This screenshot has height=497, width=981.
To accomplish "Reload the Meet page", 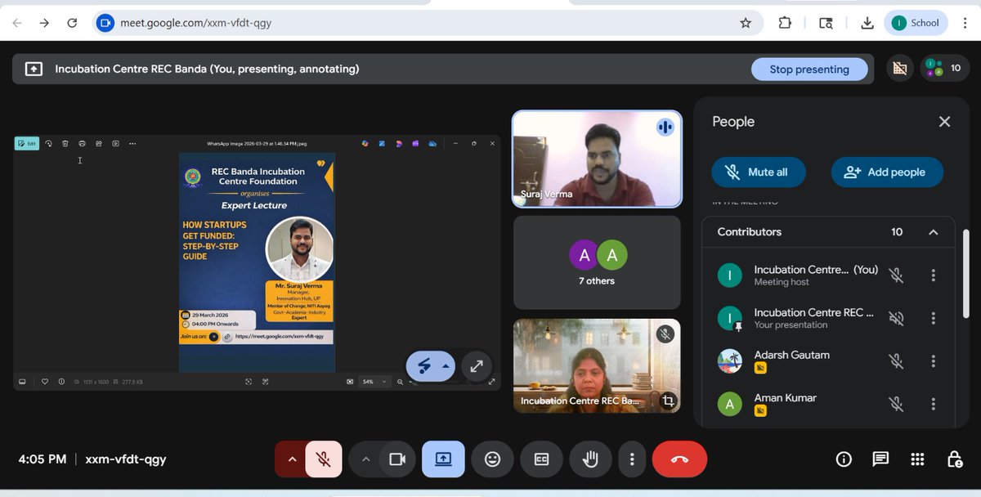I will click(72, 23).
